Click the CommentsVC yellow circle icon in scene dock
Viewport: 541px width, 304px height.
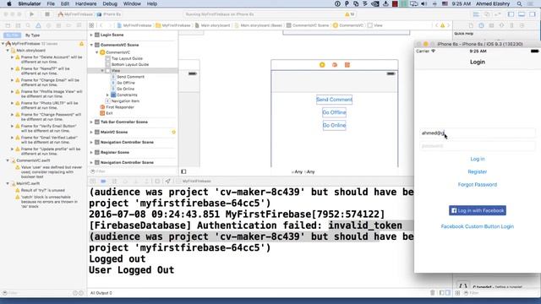(322, 65)
